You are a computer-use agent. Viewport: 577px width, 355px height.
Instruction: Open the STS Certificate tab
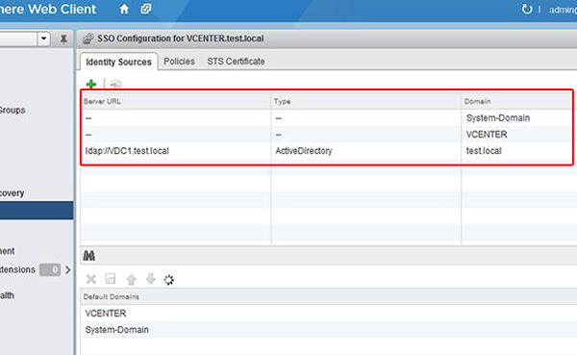point(236,62)
